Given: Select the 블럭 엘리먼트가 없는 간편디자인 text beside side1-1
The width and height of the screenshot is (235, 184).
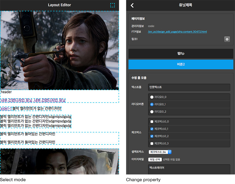Looking at the screenshot, I should point(37,108).
